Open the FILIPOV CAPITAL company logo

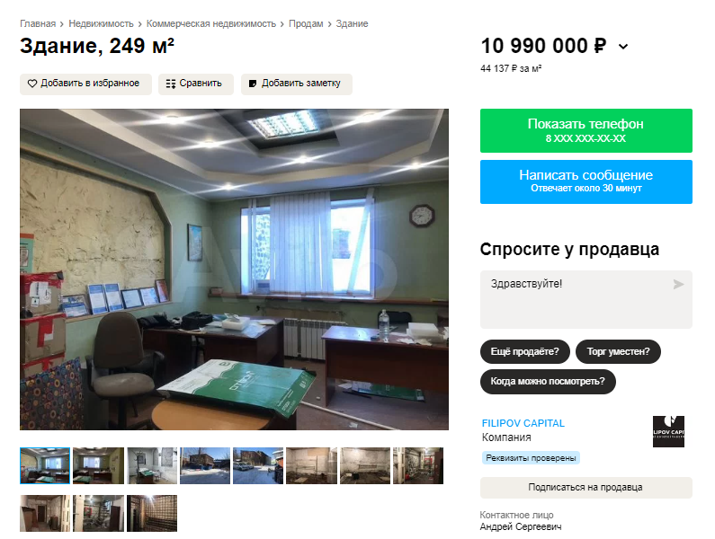(x=668, y=431)
